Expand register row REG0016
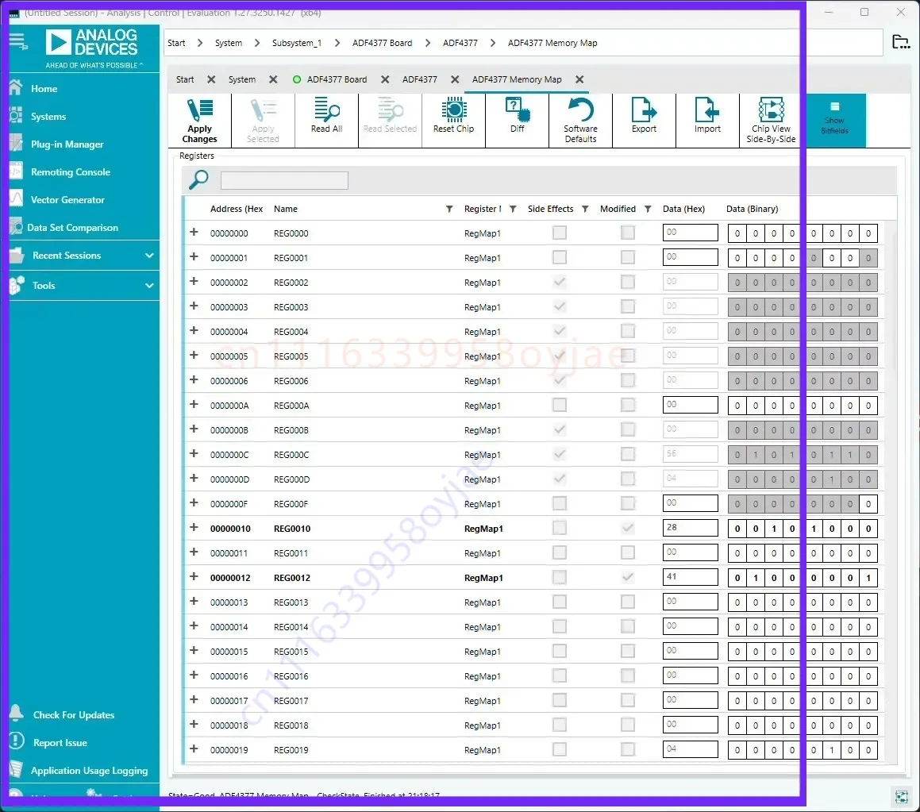920x812 pixels. 194,675
